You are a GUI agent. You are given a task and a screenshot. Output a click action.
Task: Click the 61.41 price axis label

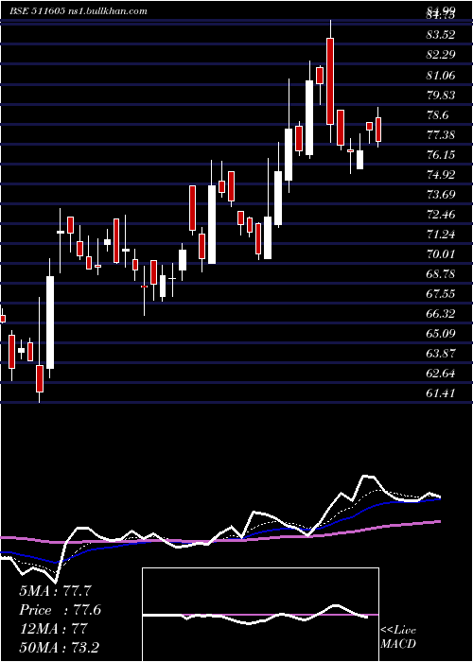pos(441,393)
